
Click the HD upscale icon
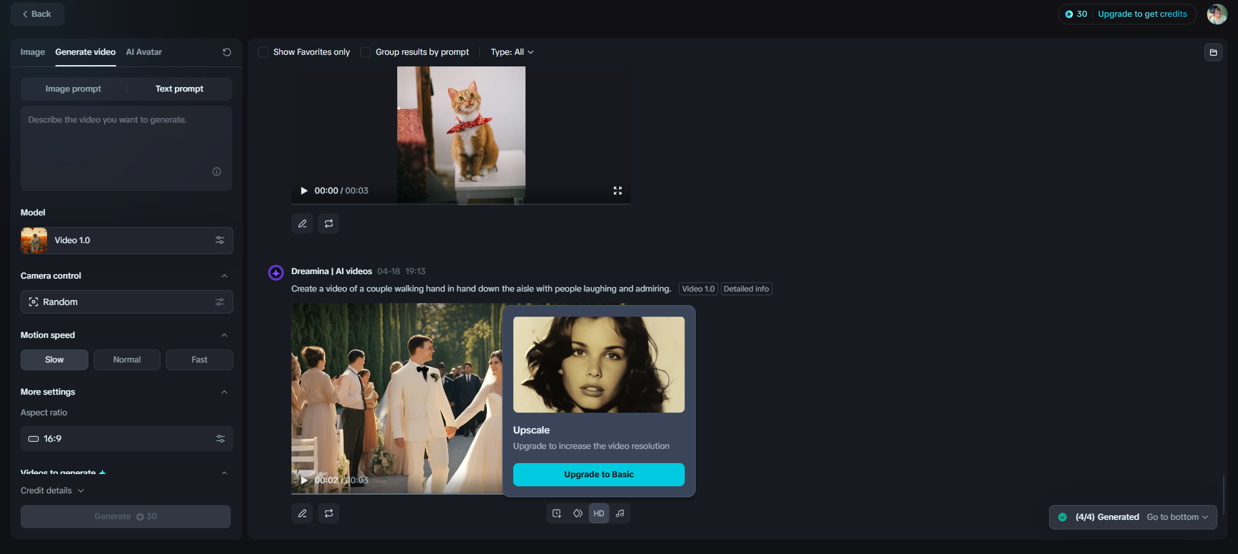pos(599,513)
